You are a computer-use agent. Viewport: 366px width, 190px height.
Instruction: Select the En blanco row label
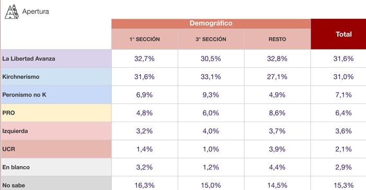click(56, 167)
